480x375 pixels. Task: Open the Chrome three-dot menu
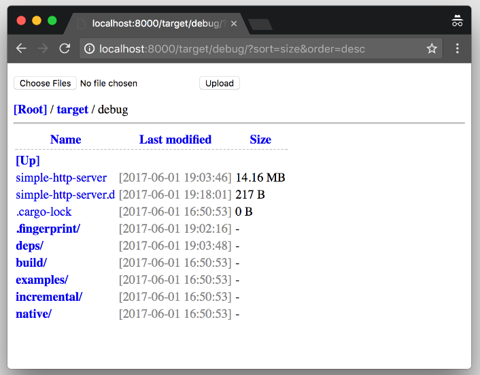coord(458,48)
